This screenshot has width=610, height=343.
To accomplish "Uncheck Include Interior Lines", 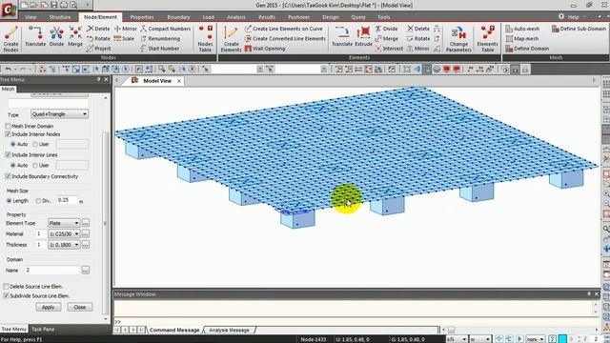I will pos(8,154).
